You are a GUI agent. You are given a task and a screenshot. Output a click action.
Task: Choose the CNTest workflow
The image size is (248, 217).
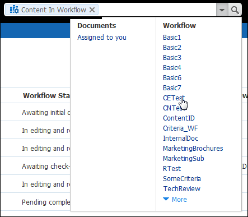click(174, 108)
